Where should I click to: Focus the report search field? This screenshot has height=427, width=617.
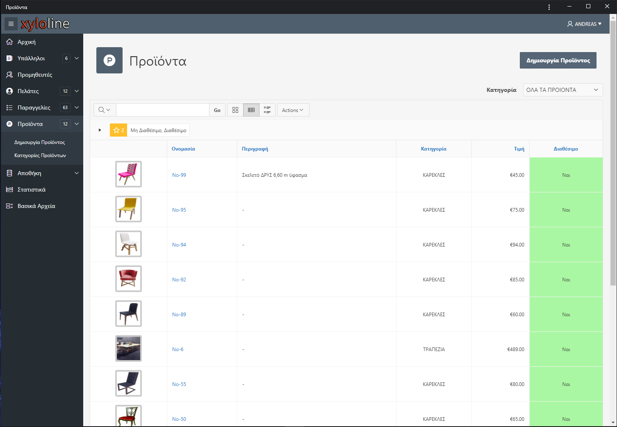coord(163,110)
